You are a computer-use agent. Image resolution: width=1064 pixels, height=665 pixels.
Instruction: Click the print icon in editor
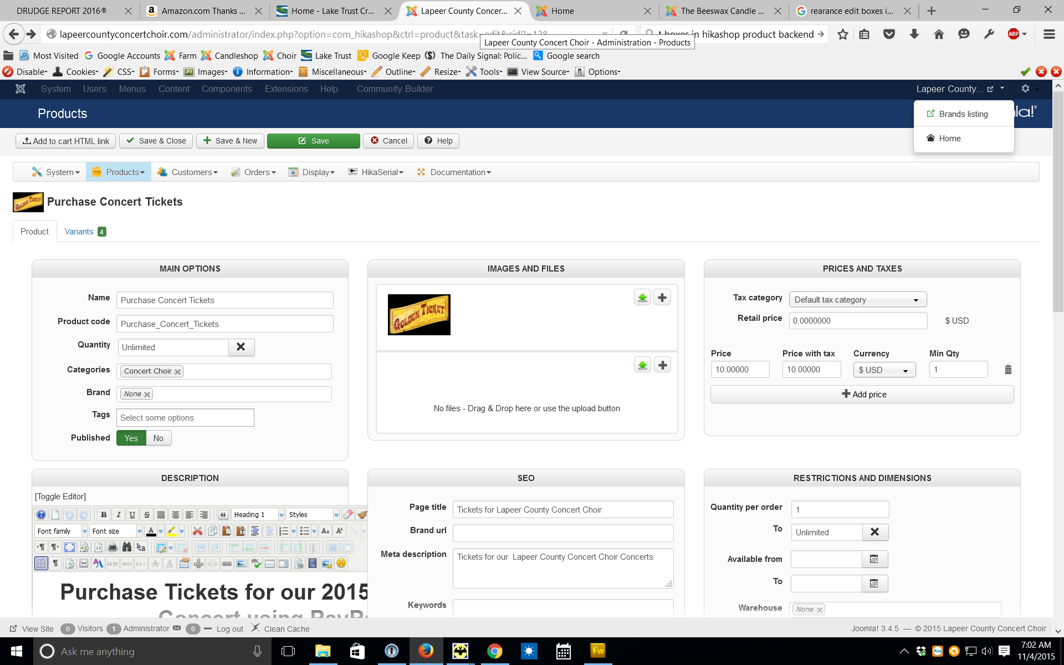point(112,547)
